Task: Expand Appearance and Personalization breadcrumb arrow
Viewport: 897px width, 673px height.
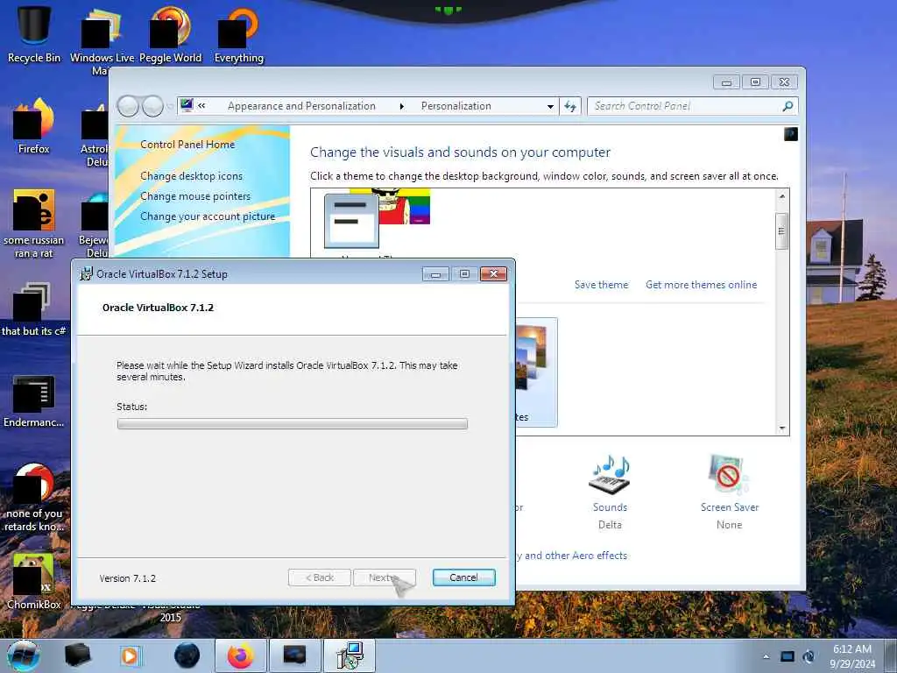Action: [401, 106]
